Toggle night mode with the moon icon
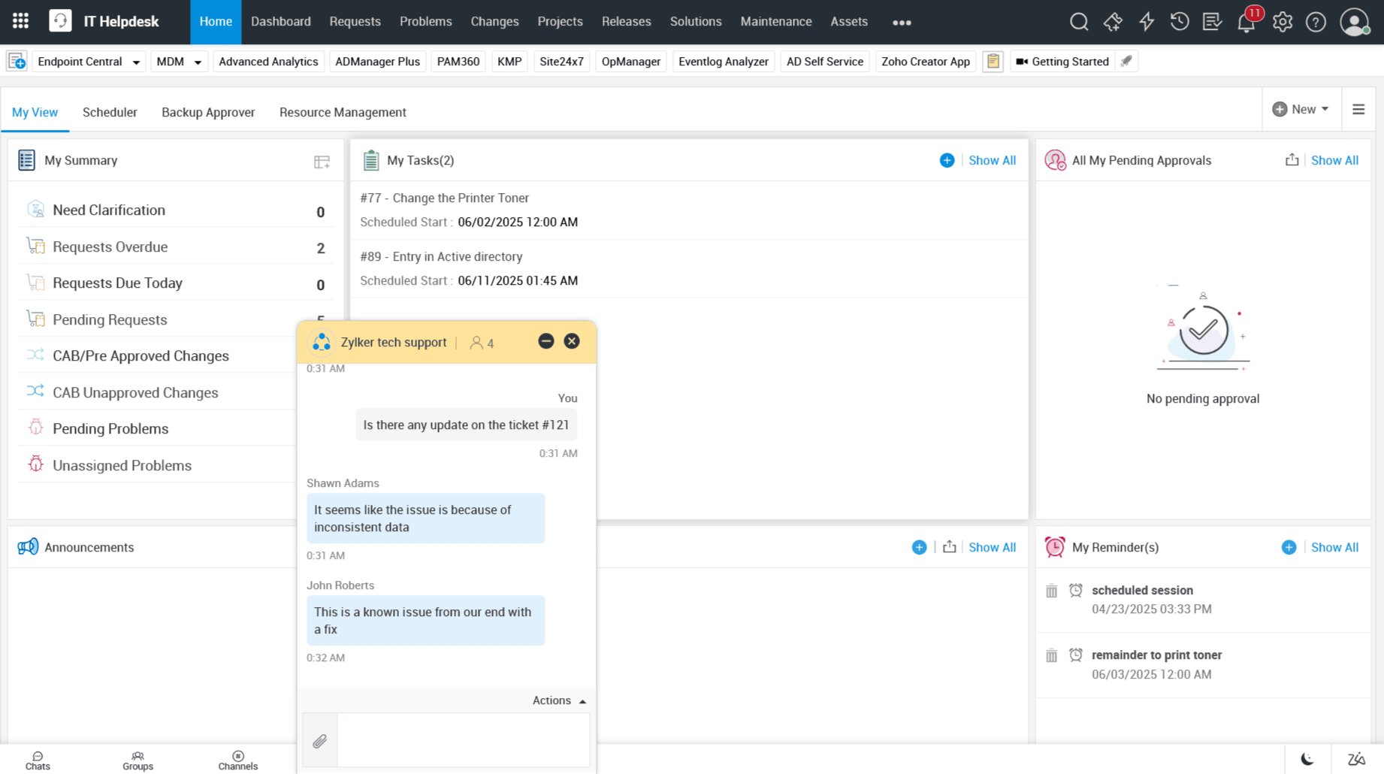Viewport: 1384px width, 774px height. pyautogui.click(x=1307, y=759)
